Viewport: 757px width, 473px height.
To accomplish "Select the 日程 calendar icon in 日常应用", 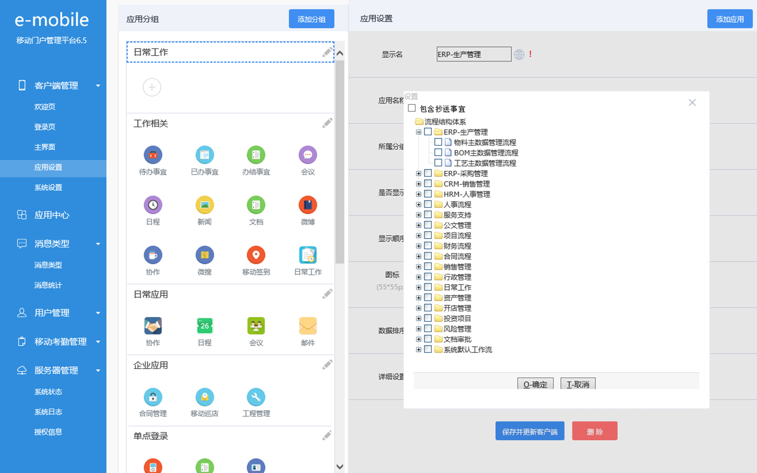I will tap(205, 326).
